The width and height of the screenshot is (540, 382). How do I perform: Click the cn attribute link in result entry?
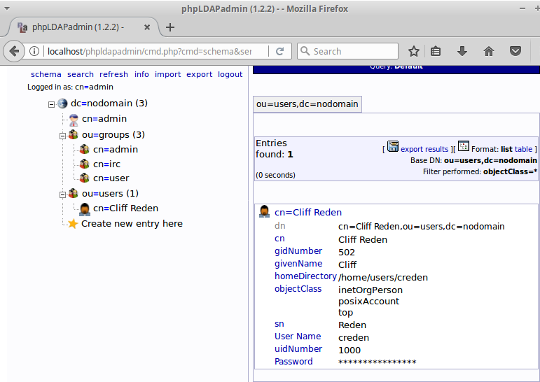point(279,239)
